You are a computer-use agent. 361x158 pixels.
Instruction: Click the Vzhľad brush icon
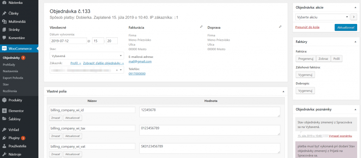4,130
